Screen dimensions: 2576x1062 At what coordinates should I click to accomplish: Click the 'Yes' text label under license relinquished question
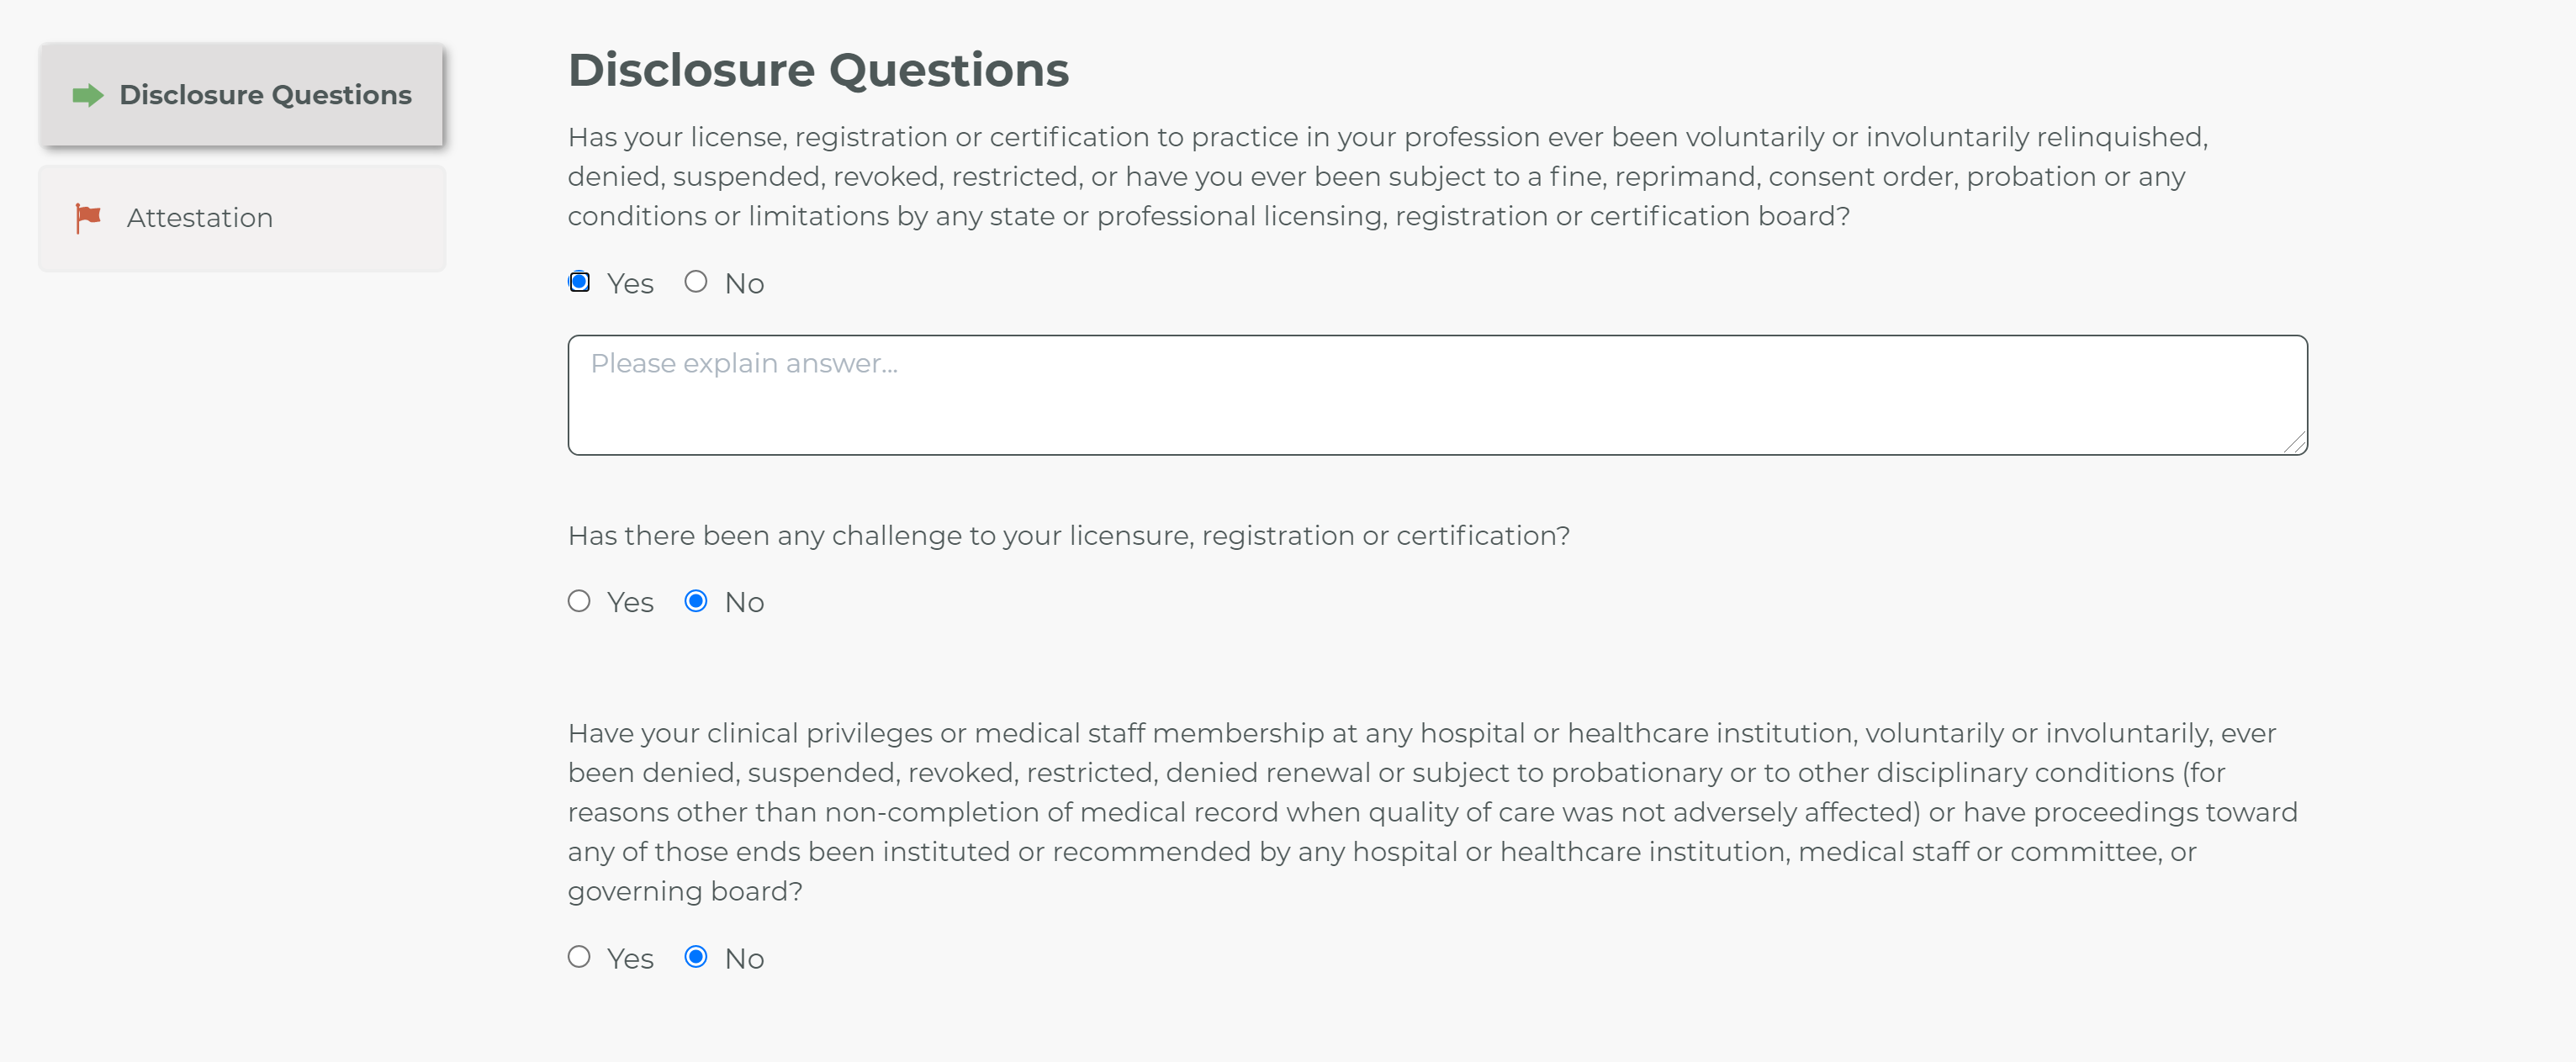[x=630, y=284]
